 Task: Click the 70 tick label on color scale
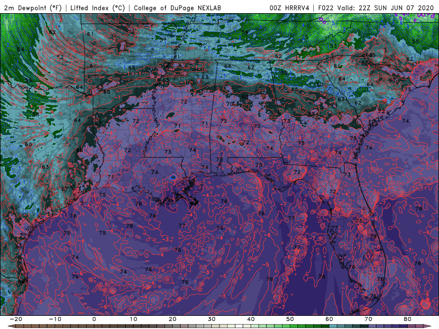tap(368, 319)
